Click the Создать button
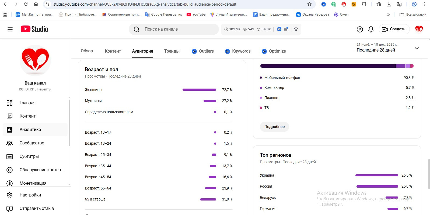The width and height of the screenshot is (430, 215). click(394, 29)
